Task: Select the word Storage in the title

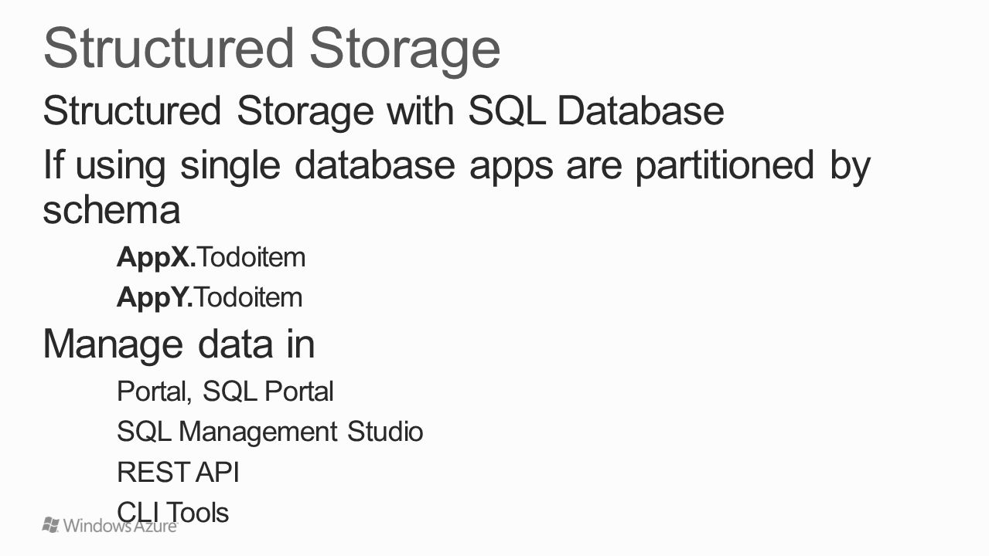Action: coord(405,49)
